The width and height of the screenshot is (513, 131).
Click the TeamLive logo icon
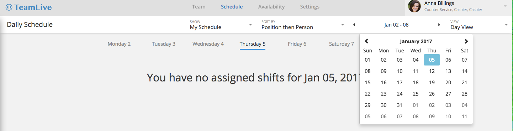(9, 7)
